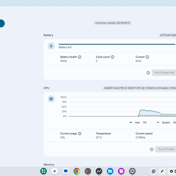Open the Gemini sparkle app from shelf
Screen dimensions: 176x176
point(55,171)
